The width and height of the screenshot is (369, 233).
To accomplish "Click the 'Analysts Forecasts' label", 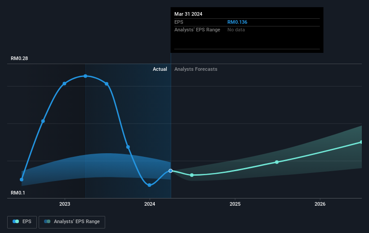I will point(196,69).
